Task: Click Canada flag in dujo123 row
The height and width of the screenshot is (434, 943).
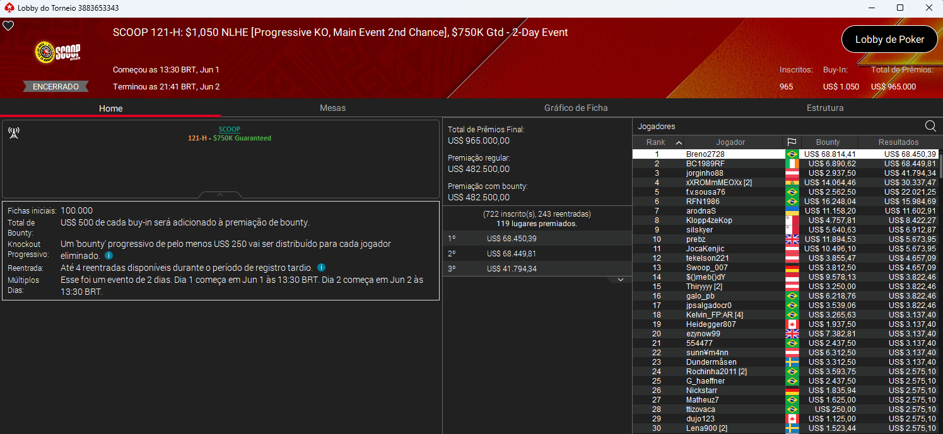Action: (x=792, y=419)
